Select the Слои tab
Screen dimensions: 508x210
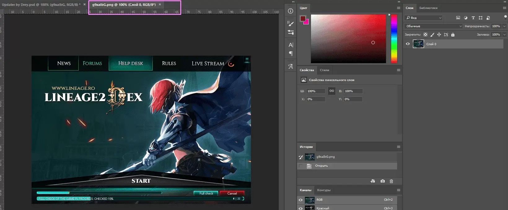pos(409,8)
